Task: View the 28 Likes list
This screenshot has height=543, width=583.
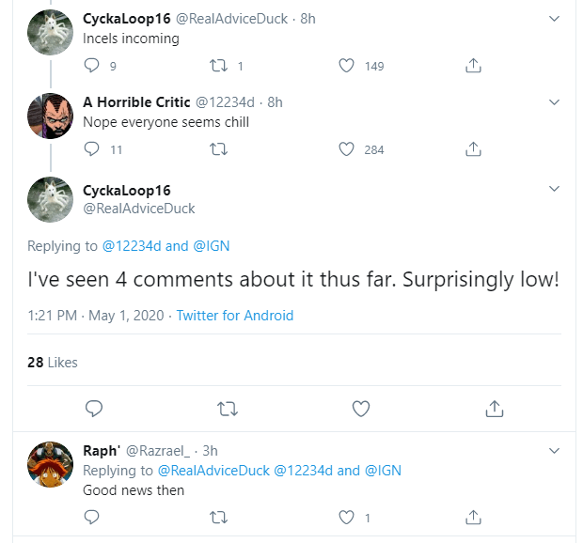Action: pos(53,363)
